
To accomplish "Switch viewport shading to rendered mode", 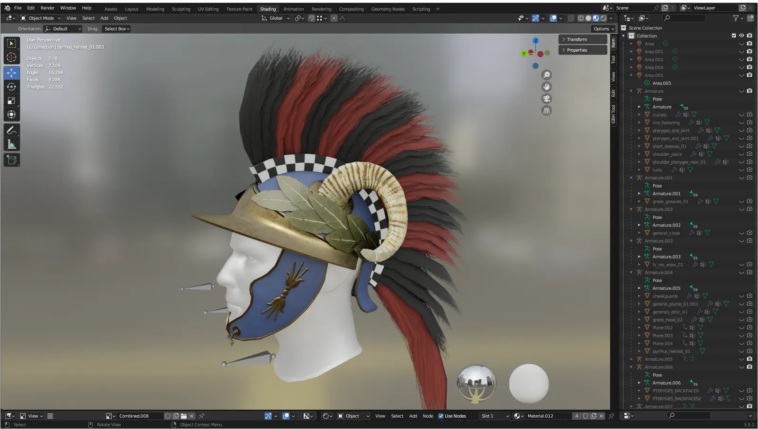I will (604, 18).
